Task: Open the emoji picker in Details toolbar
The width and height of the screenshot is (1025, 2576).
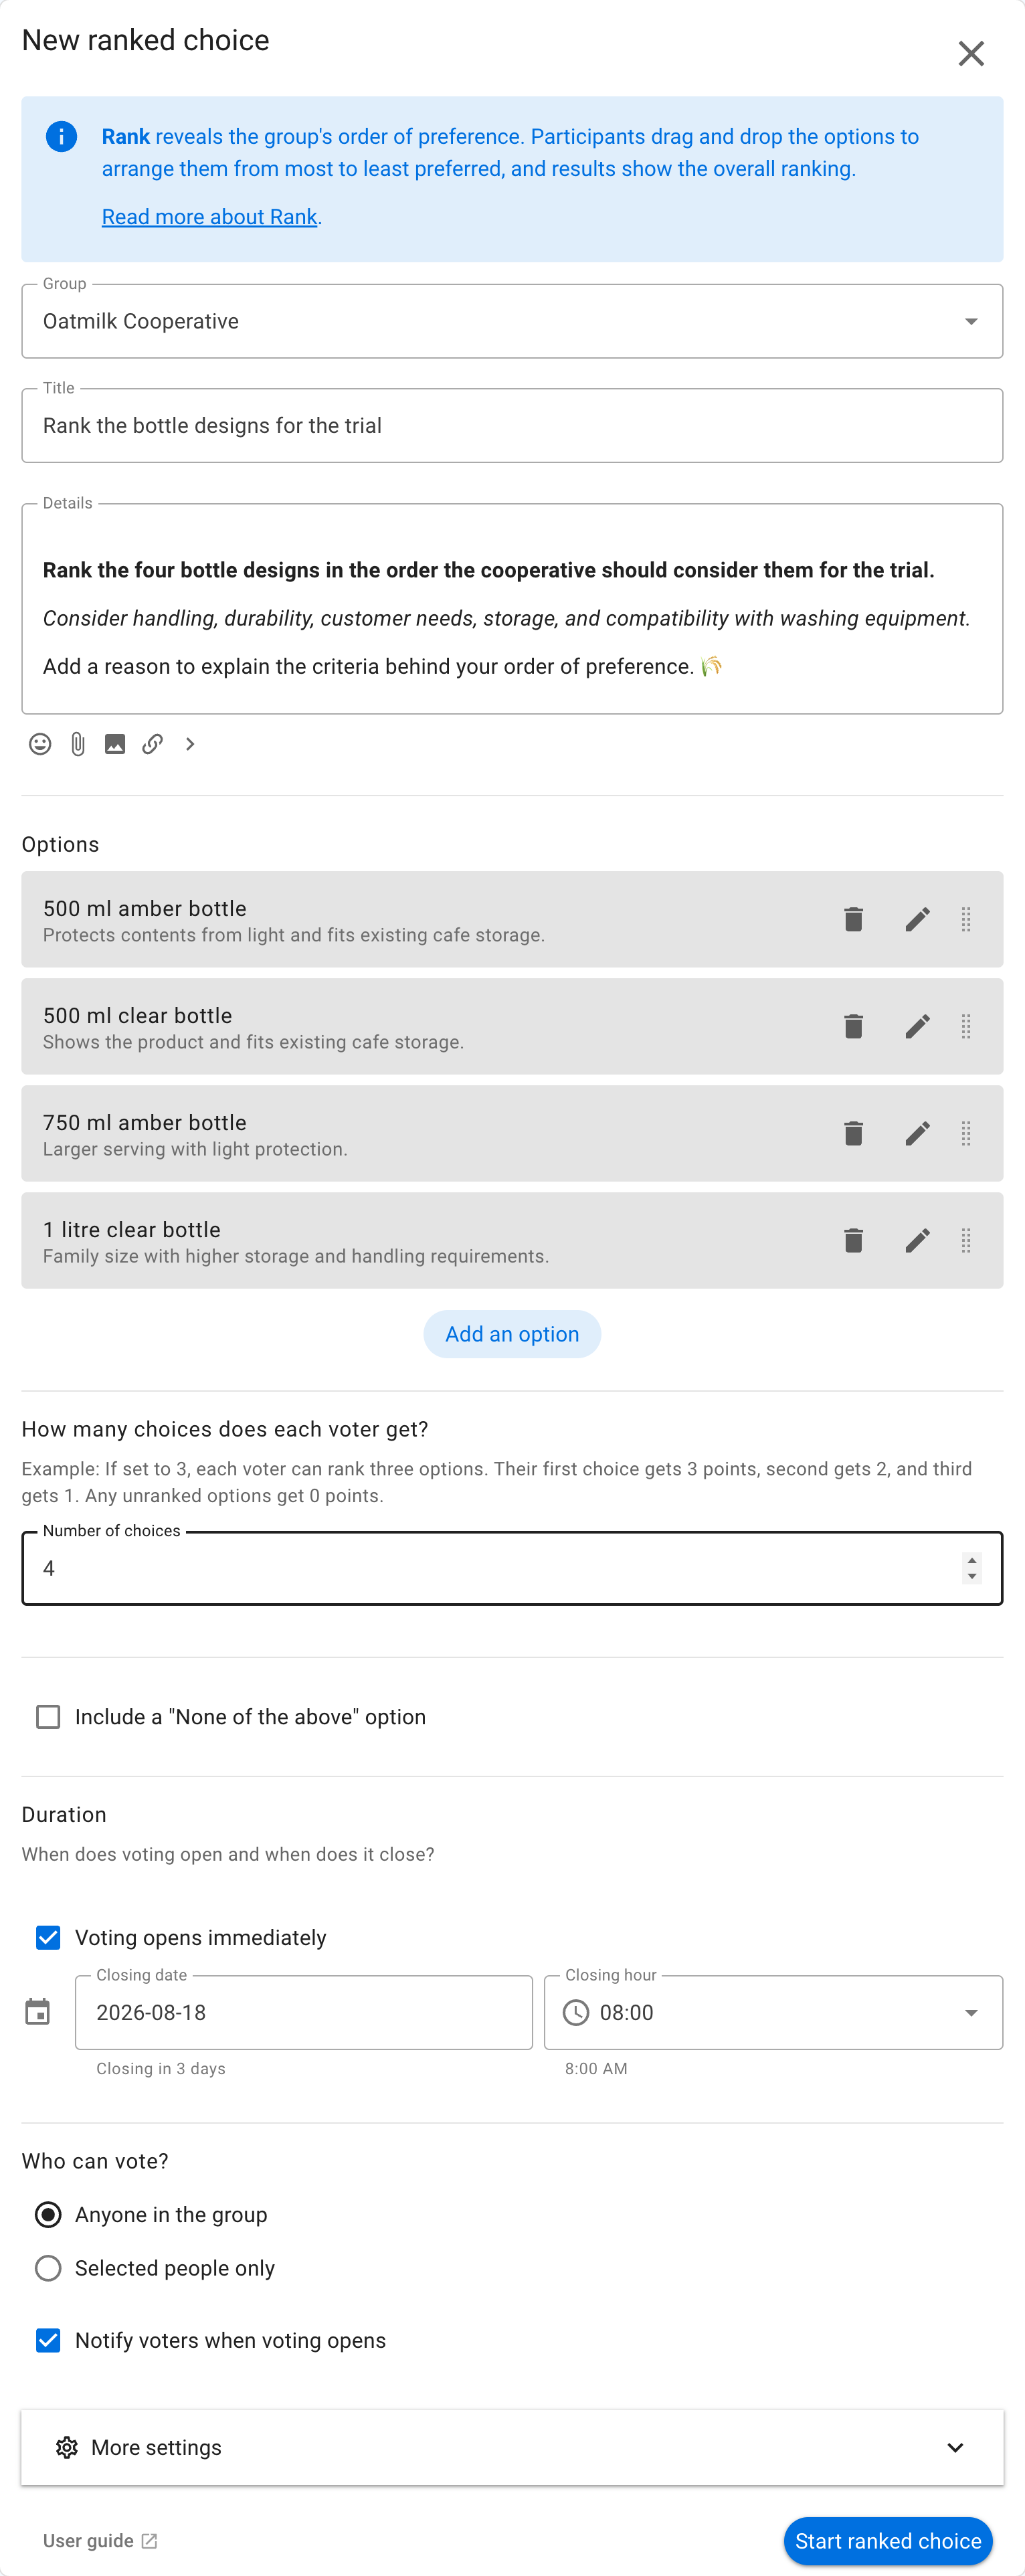Action: [40, 744]
